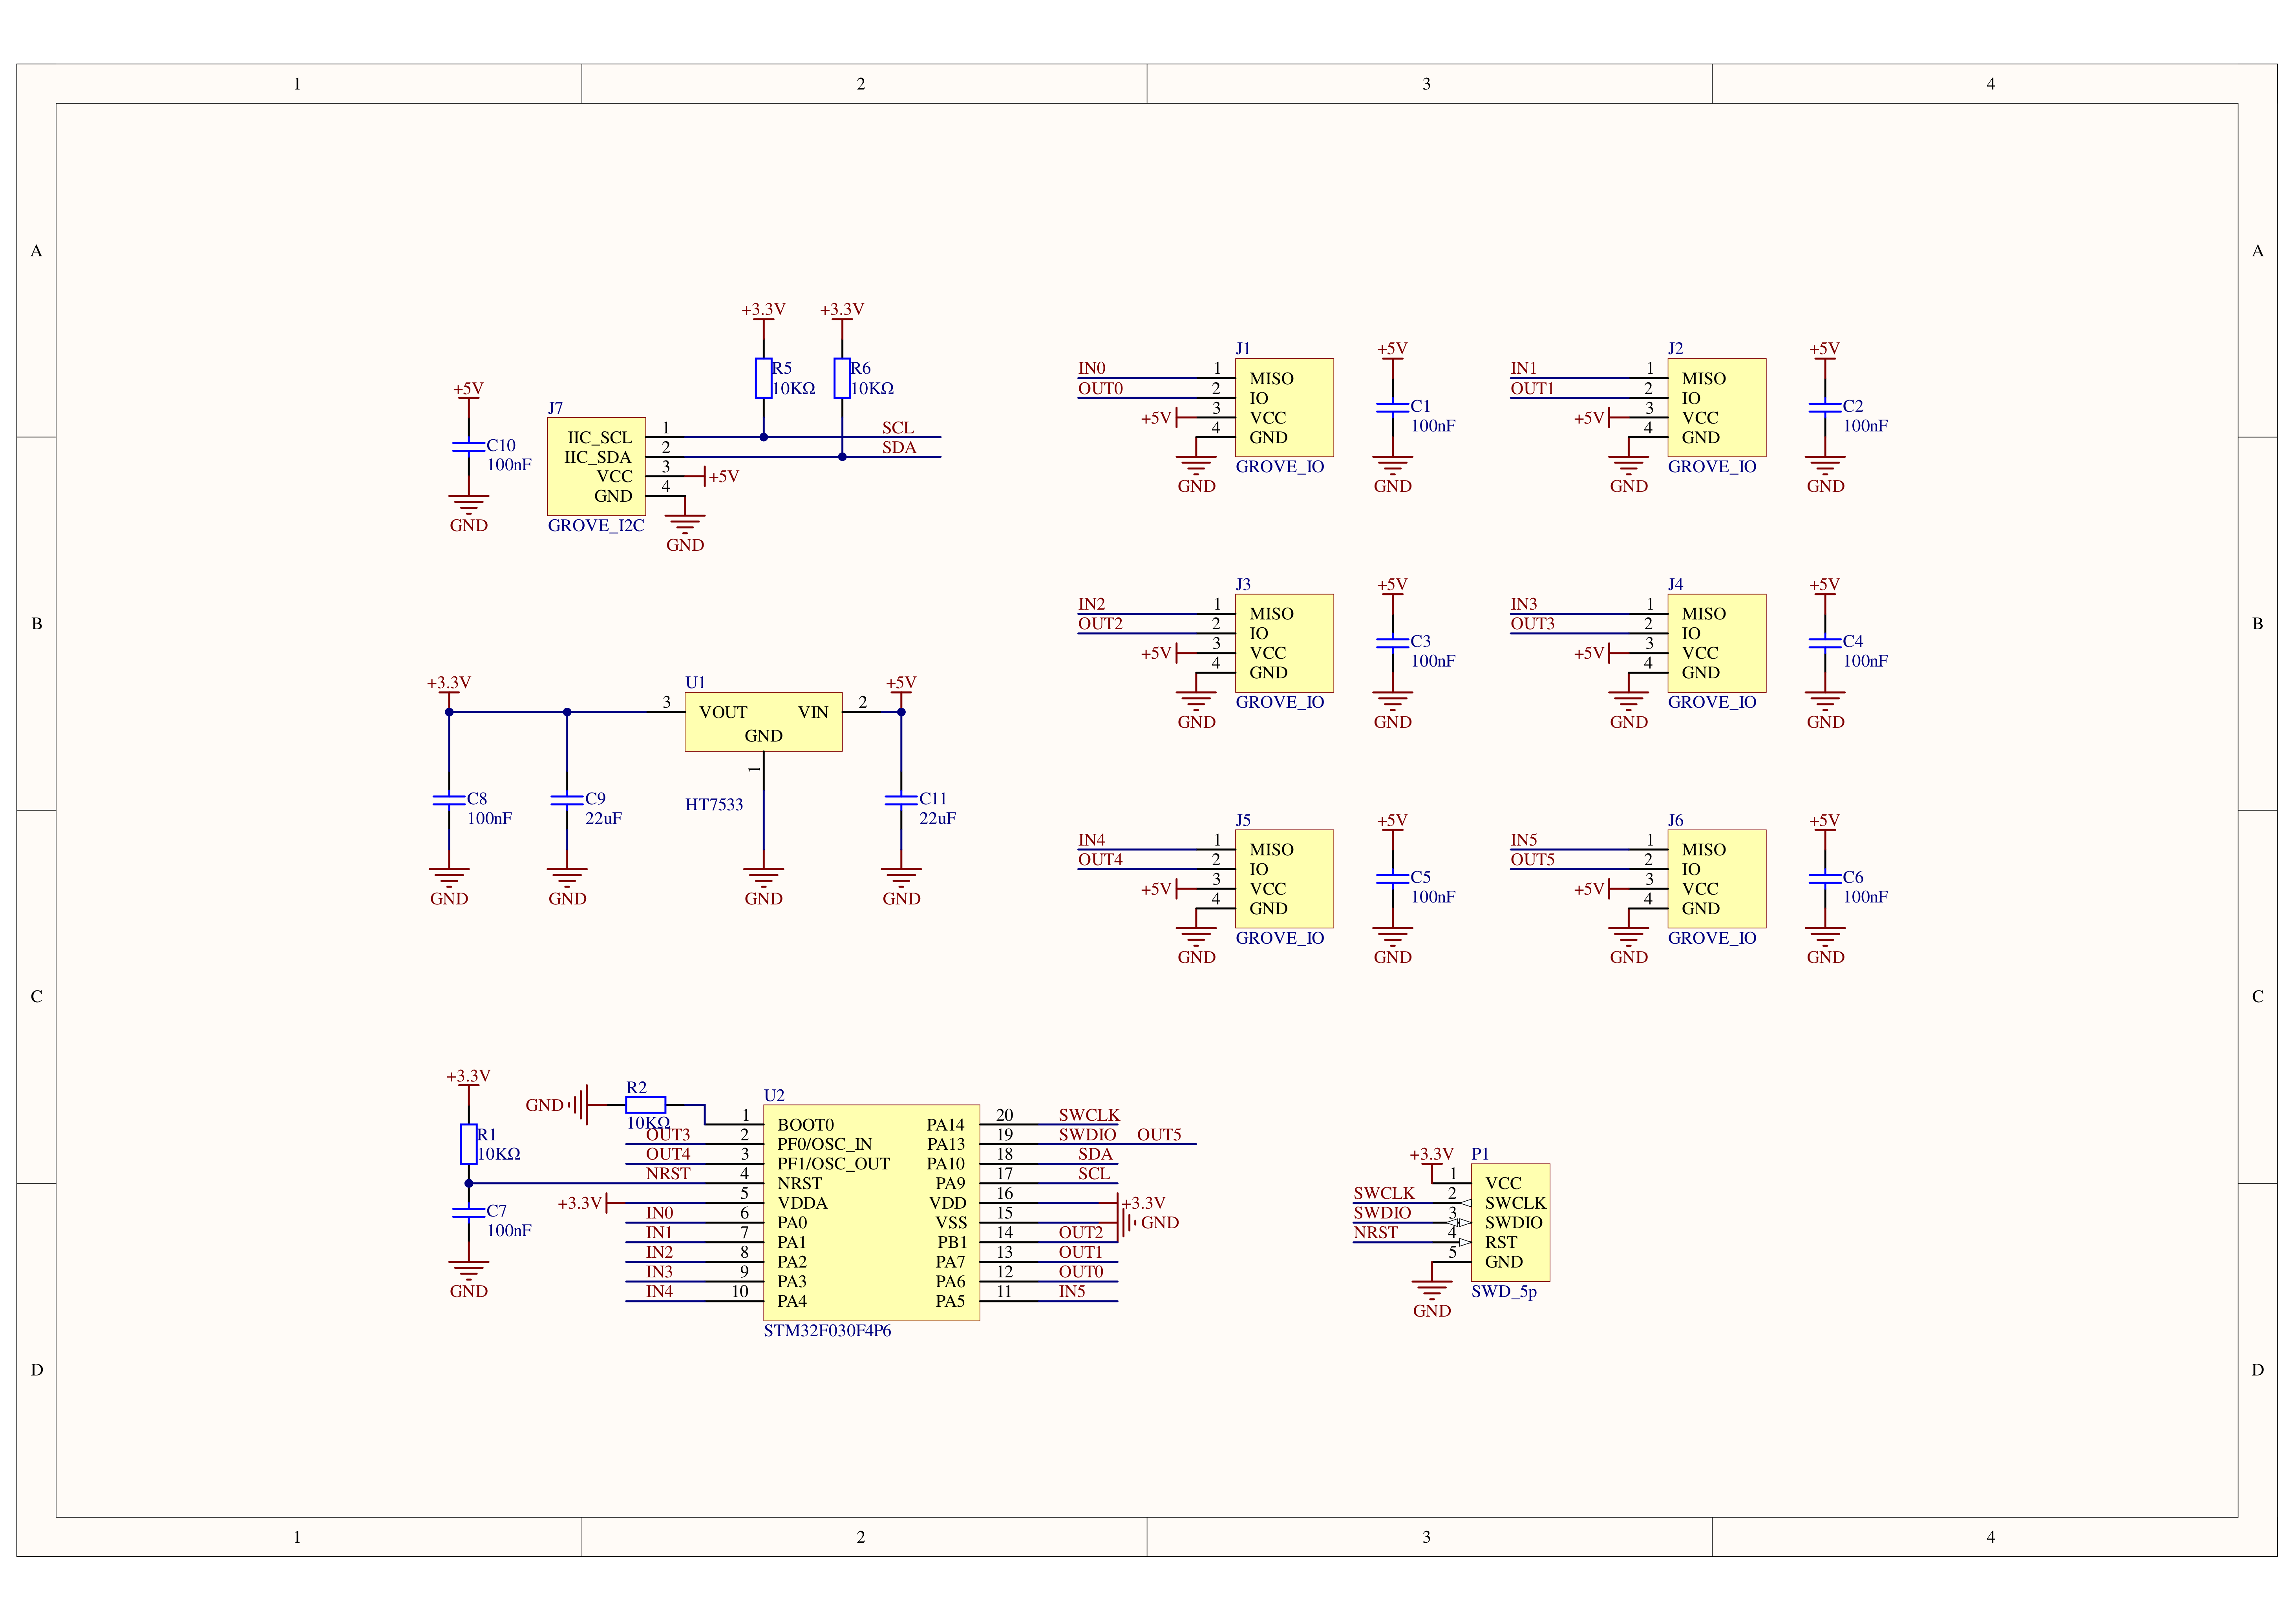Click the SCL net label right of R6
This screenshot has height=1622, width=2296.
(898, 428)
